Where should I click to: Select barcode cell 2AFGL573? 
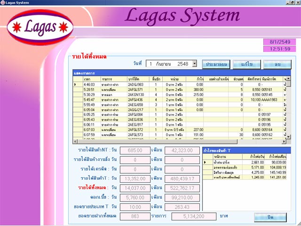coord(138,135)
